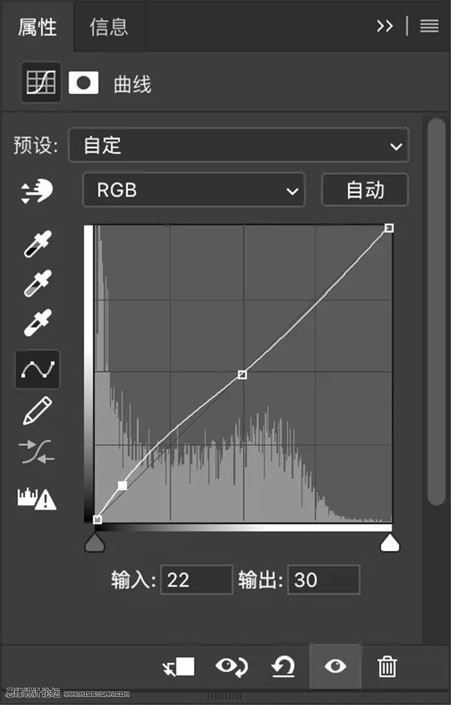Open the RGB channel dropdown
The height and width of the screenshot is (705, 451).
(x=194, y=190)
